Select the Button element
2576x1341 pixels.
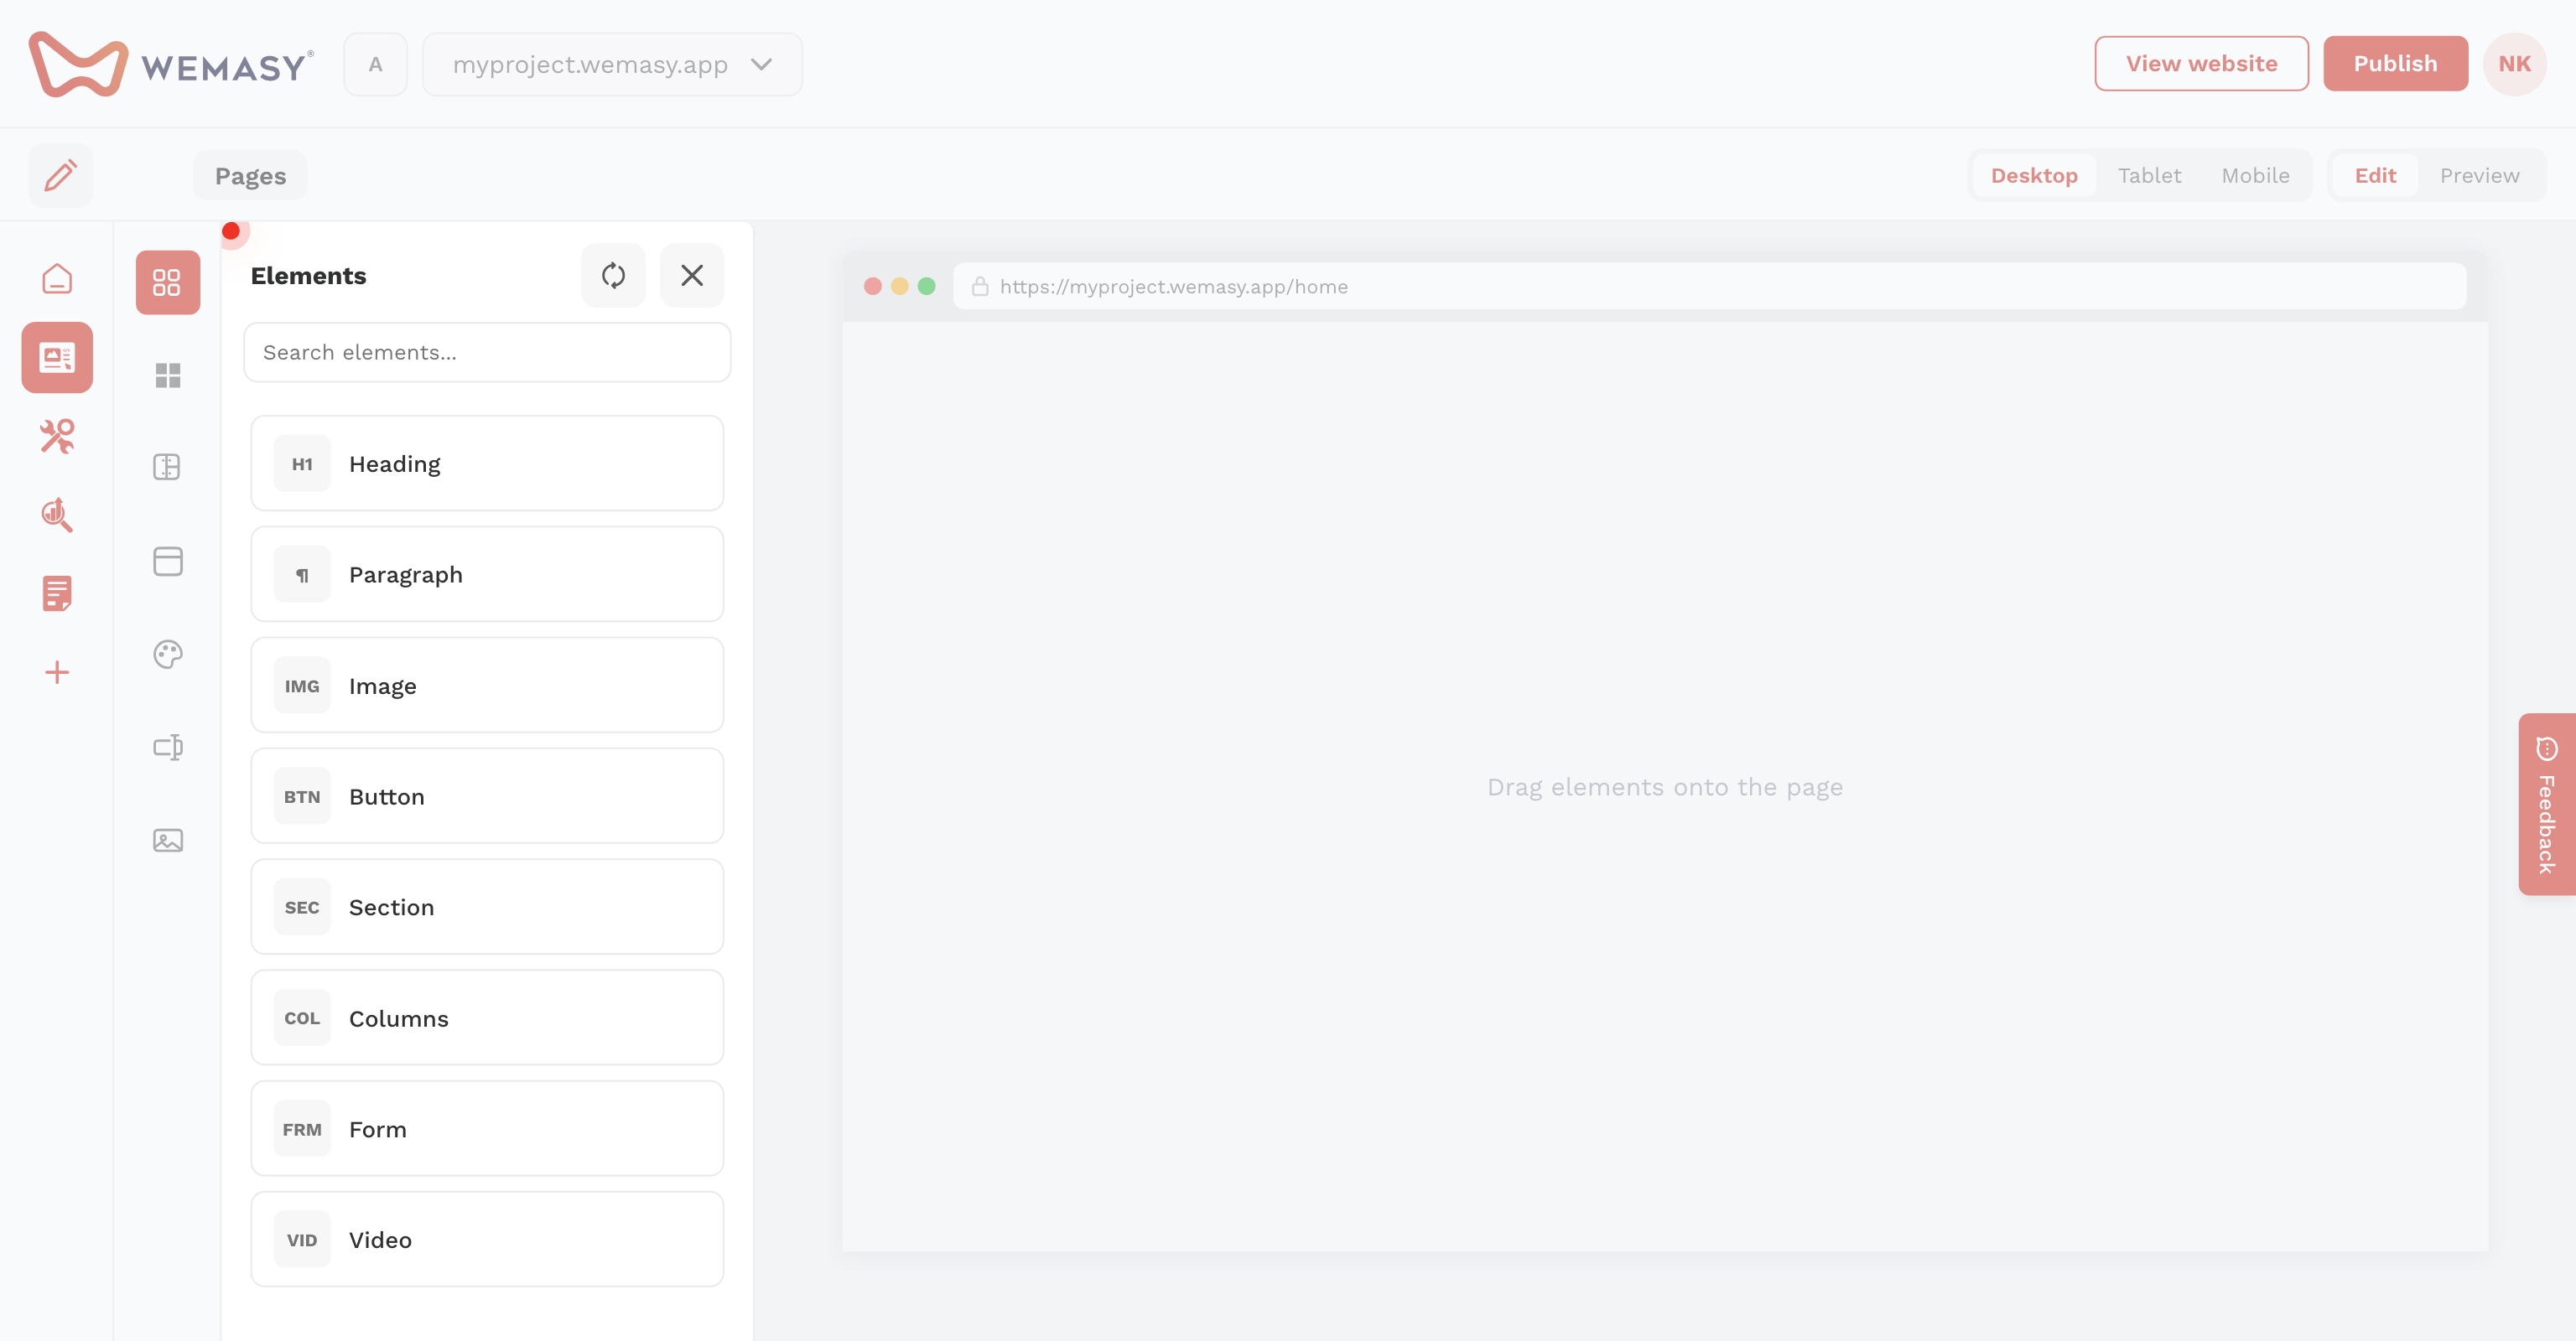click(x=487, y=796)
